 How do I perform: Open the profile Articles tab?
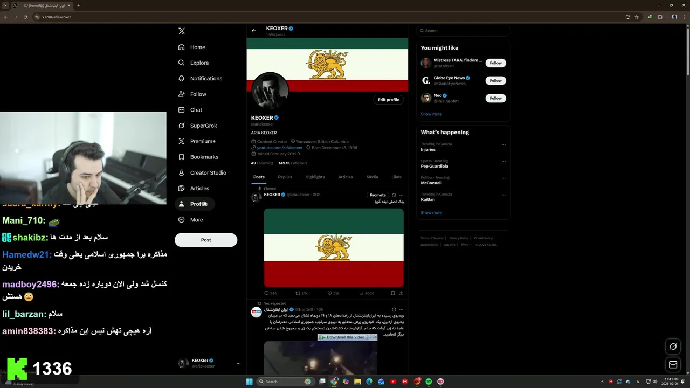click(346, 177)
